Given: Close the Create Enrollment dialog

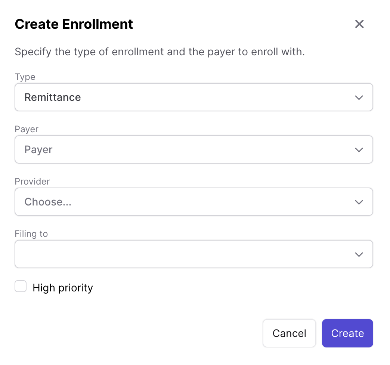Looking at the screenshot, I should click(x=359, y=24).
